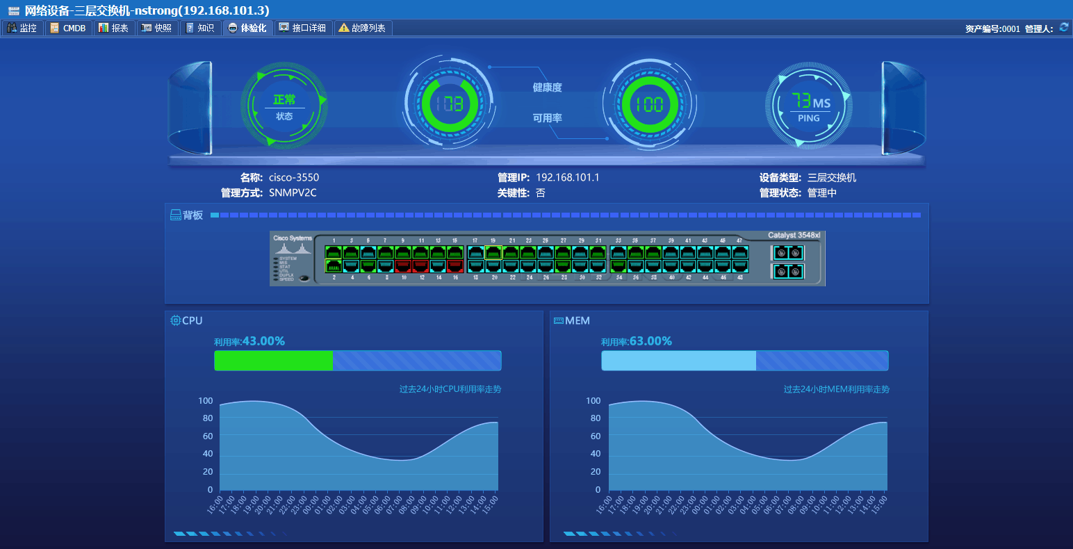
Task: Switch to the CMDB tab
Action: pyautogui.click(x=68, y=28)
